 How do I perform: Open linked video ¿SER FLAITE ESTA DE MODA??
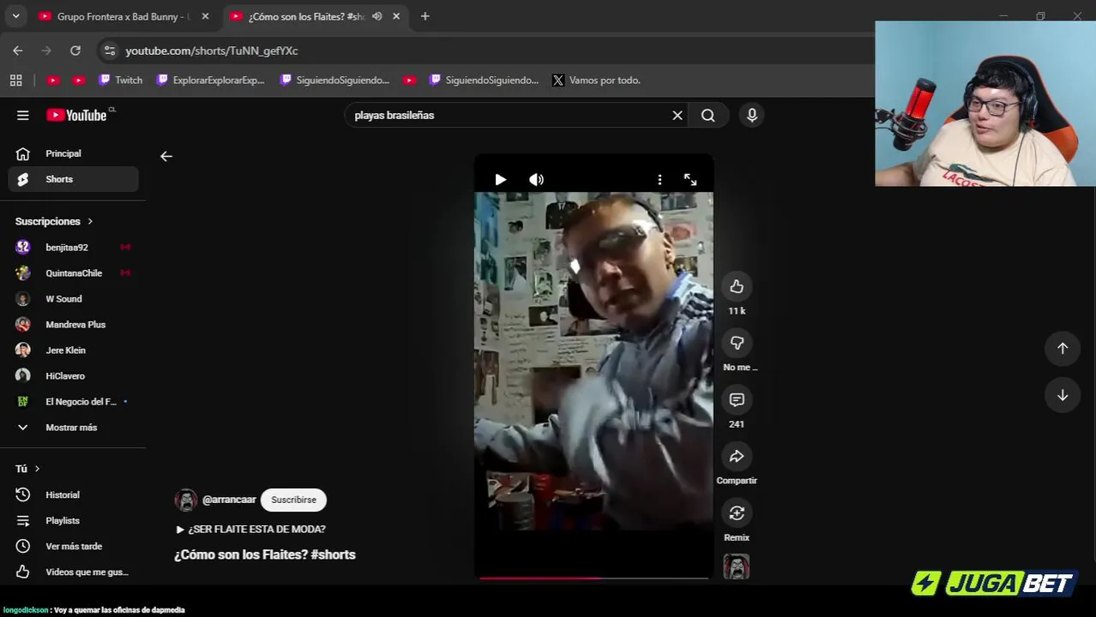250,530
